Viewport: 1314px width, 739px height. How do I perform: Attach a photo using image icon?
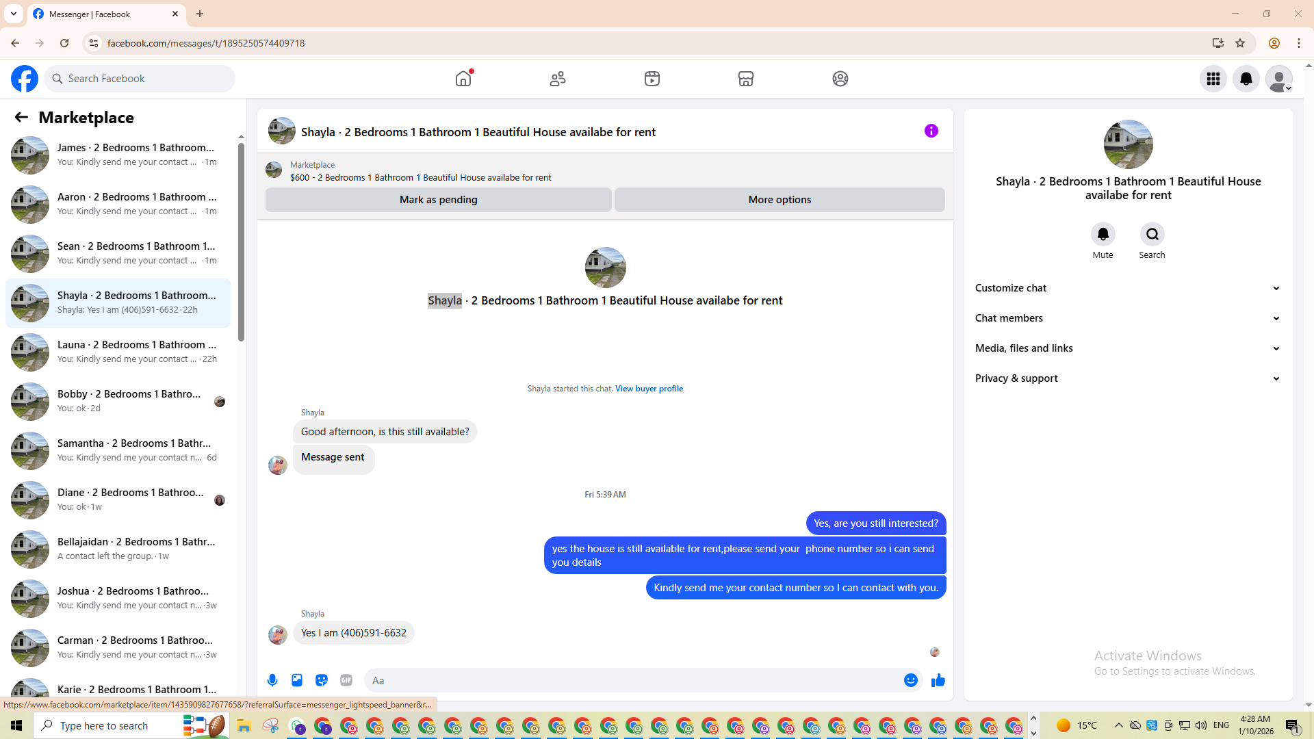297,680
